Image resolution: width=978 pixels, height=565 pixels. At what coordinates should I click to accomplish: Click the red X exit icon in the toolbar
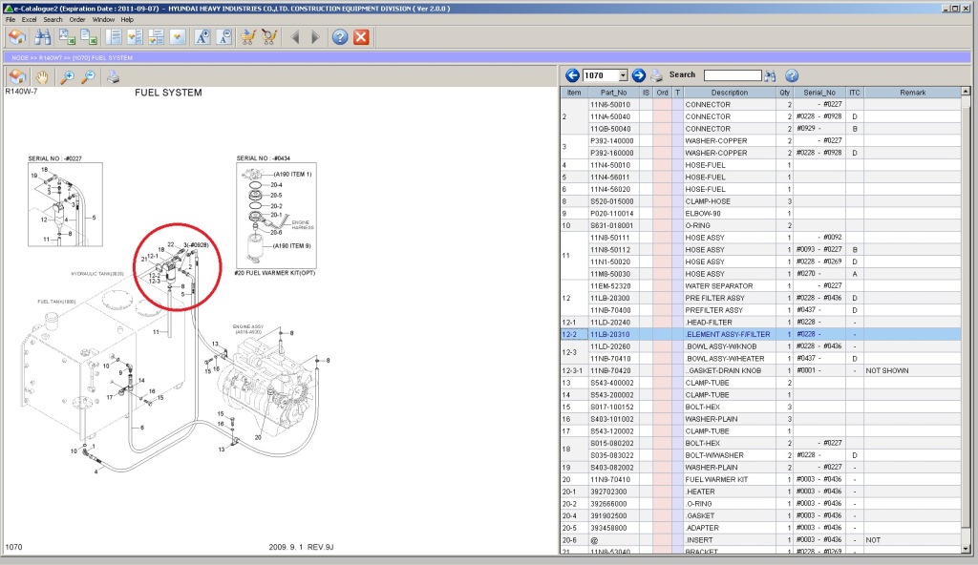[x=361, y=37]
